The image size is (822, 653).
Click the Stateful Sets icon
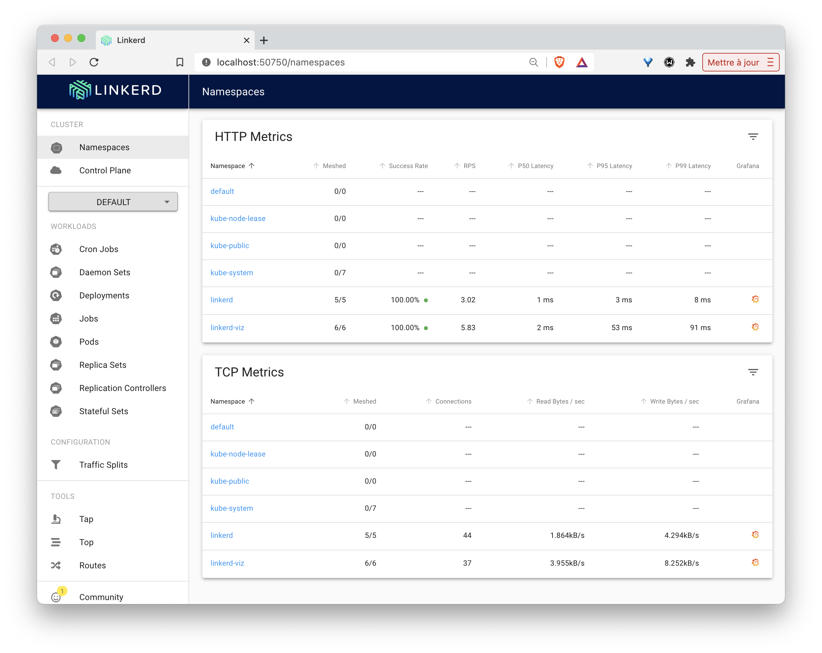(x=56, y=411)
